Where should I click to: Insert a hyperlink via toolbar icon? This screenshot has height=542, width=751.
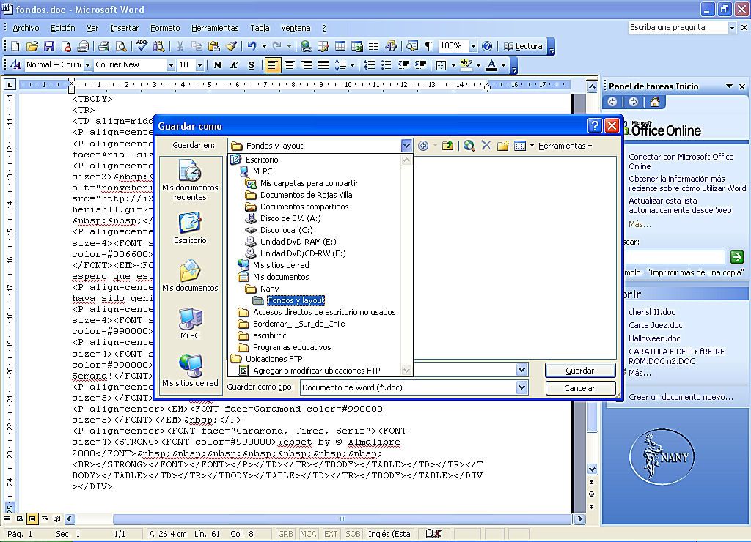tap(306, 46)
